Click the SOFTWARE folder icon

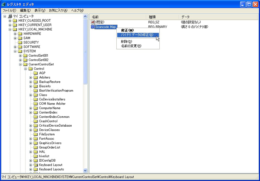(x=20, y=47)
